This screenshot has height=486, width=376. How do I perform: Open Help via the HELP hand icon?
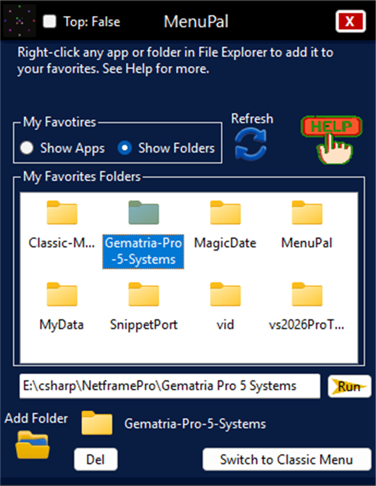(332, 140)
